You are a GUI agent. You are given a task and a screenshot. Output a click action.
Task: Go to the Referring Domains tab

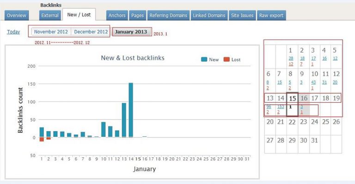168,15
